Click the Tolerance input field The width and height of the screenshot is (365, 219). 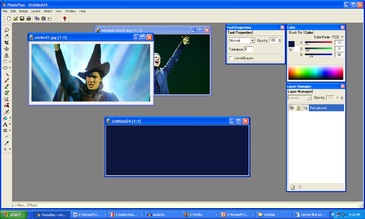tap(248, 49)
